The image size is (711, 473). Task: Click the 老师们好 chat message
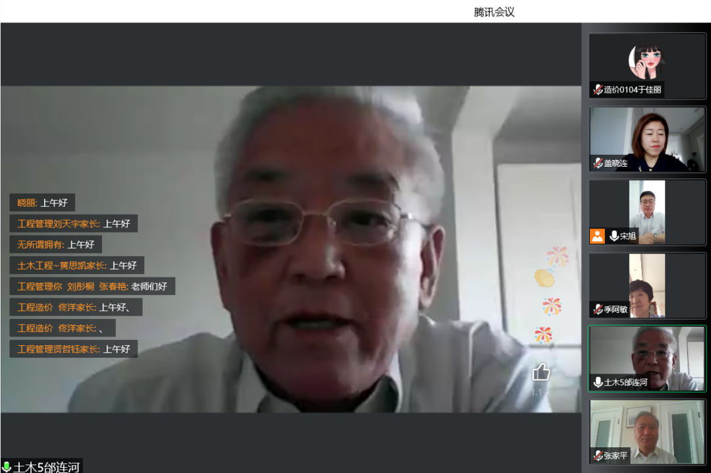click(92, 287)
